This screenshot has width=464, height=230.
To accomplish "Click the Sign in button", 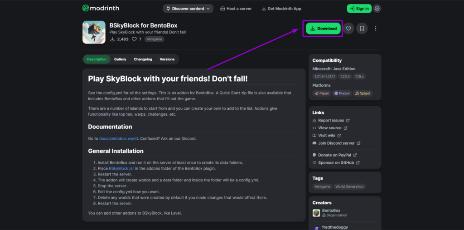I will pyautogui.click(x=359, y=9).
